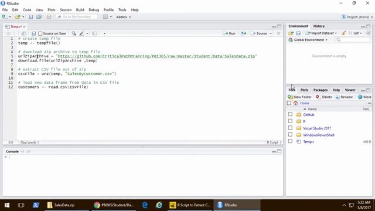375x211 pixels.
Task: Open Import Dataset dropdown
Action: (321, 33)
